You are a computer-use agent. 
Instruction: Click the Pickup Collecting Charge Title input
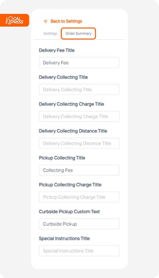79,197
